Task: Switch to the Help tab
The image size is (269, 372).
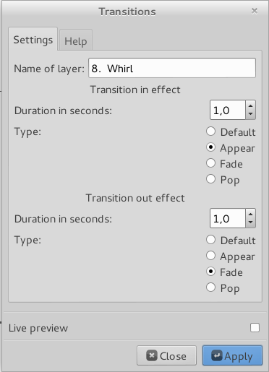Action: pyautogui.click(x=76, y=40)
